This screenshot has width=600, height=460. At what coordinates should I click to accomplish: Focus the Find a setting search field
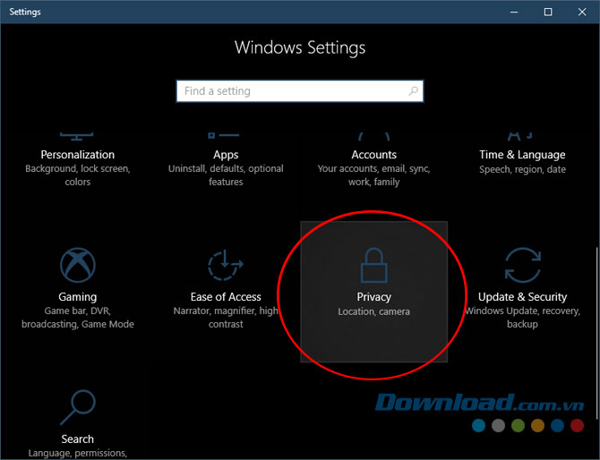pyautogui.click(x=300, y=91)
